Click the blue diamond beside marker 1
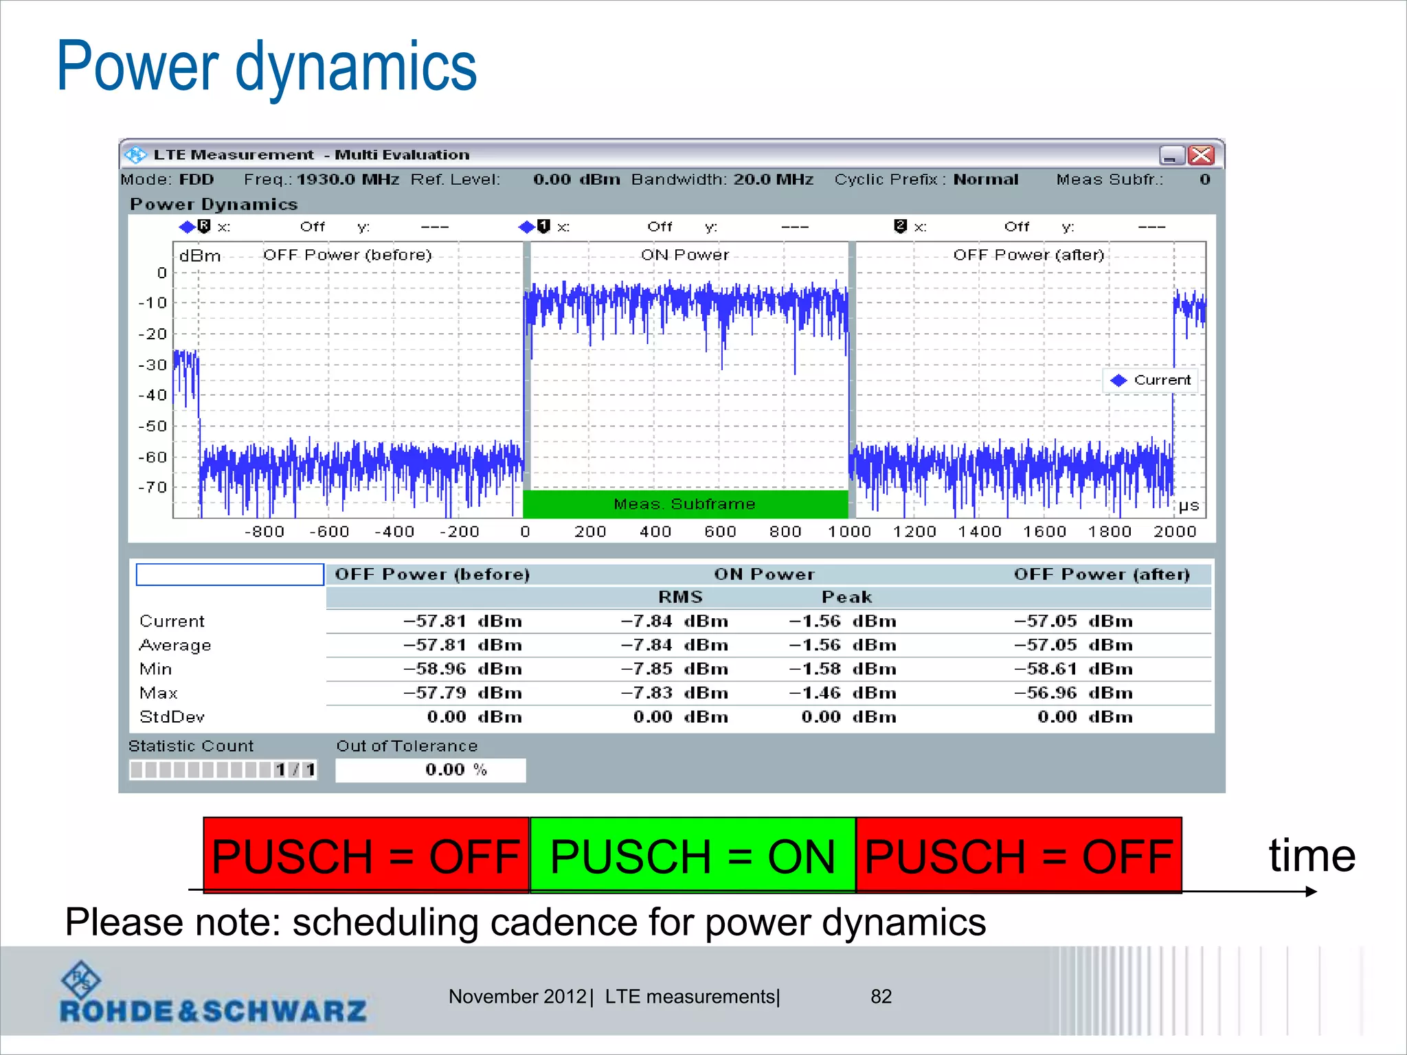This screenshot has width=1407, height=1055. coord(527,227)
